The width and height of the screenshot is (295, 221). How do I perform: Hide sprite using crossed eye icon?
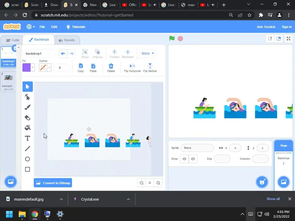pos(193,159)
